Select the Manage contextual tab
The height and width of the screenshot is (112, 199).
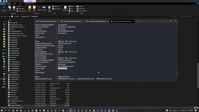[x=30, y=1]
